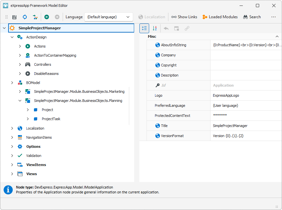282x210 pixels.
Task: Click the Options blue gear icon
Action: pyautogui.click(x=20, y=147)
